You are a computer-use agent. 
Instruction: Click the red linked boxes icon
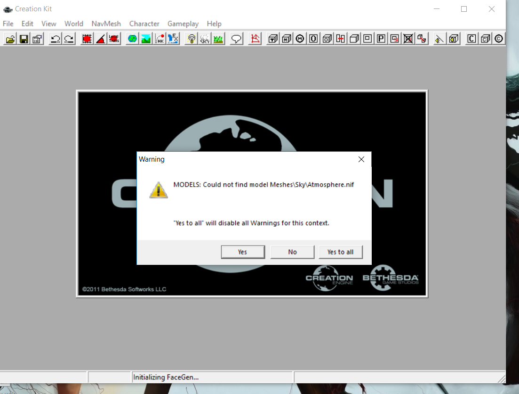(x=422, y=39)
